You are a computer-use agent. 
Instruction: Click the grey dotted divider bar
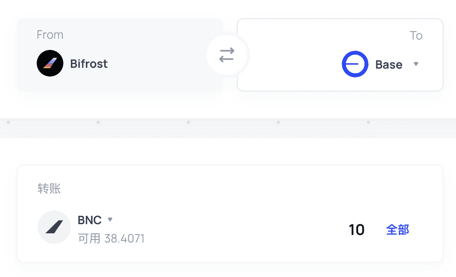pyautogui.click(x=228, y=128)
